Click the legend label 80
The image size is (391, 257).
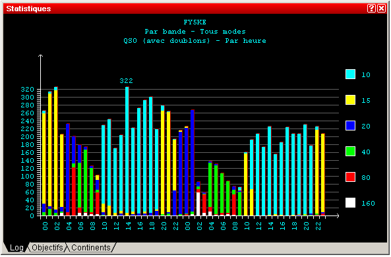click(366, 178)
